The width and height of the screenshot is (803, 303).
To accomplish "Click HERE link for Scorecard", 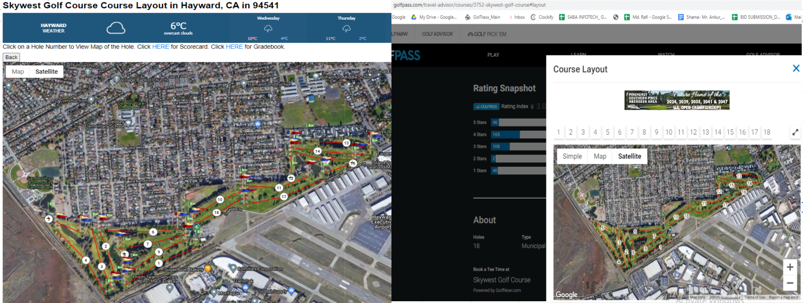I will pyautogui.click(x=160, y=47).
